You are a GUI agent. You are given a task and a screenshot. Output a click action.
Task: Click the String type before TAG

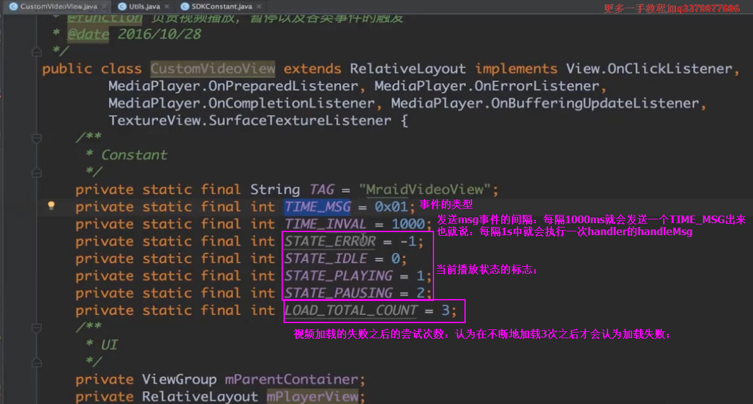point(275,190)
